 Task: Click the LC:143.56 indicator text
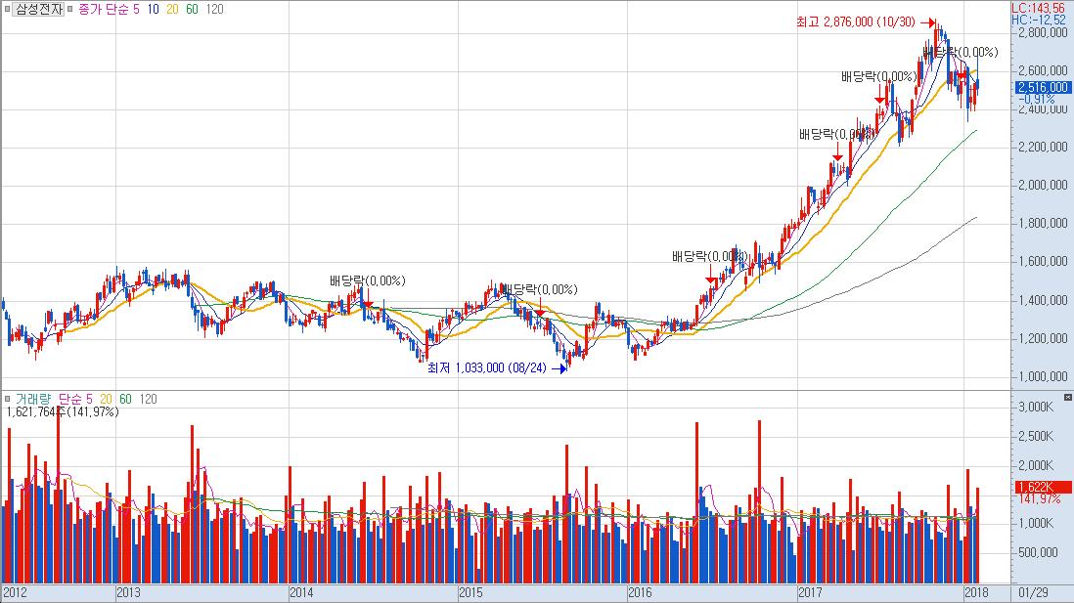coord(1039,8)
